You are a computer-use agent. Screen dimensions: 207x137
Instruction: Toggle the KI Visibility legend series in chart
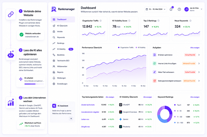[x=141, y=48]
